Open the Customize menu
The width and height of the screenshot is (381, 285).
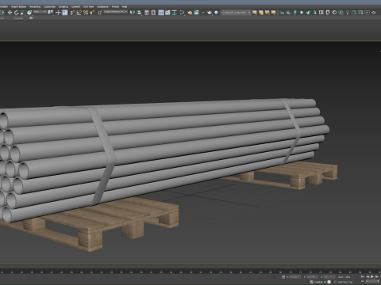point(49,6)
